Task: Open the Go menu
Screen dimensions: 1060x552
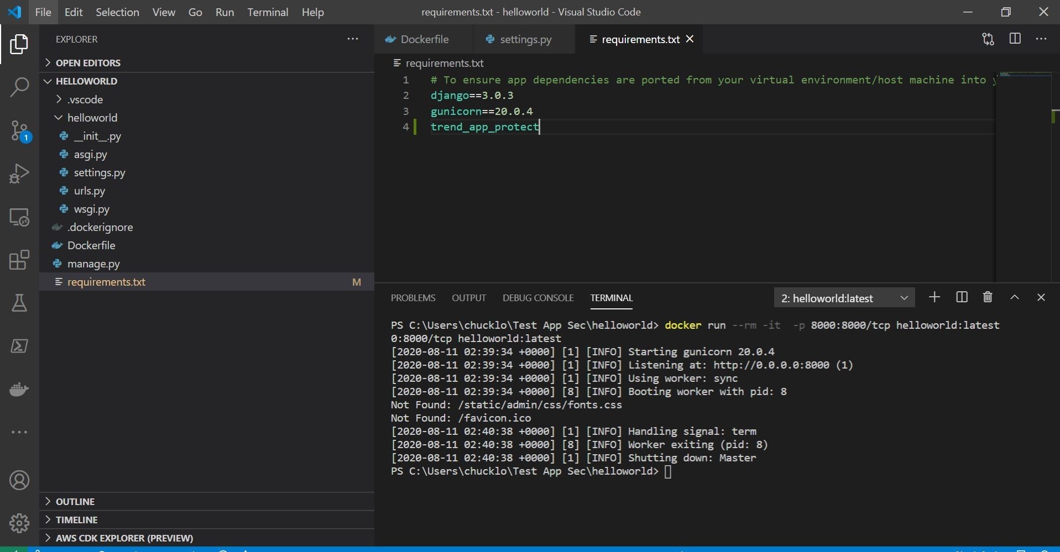Action: click(195, 12)
